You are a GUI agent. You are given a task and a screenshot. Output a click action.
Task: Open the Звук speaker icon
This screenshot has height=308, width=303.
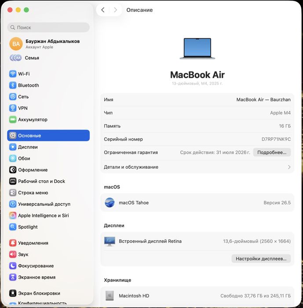[13, 254]
